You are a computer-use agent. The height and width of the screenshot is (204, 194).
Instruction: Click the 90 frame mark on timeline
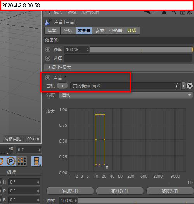11,148
